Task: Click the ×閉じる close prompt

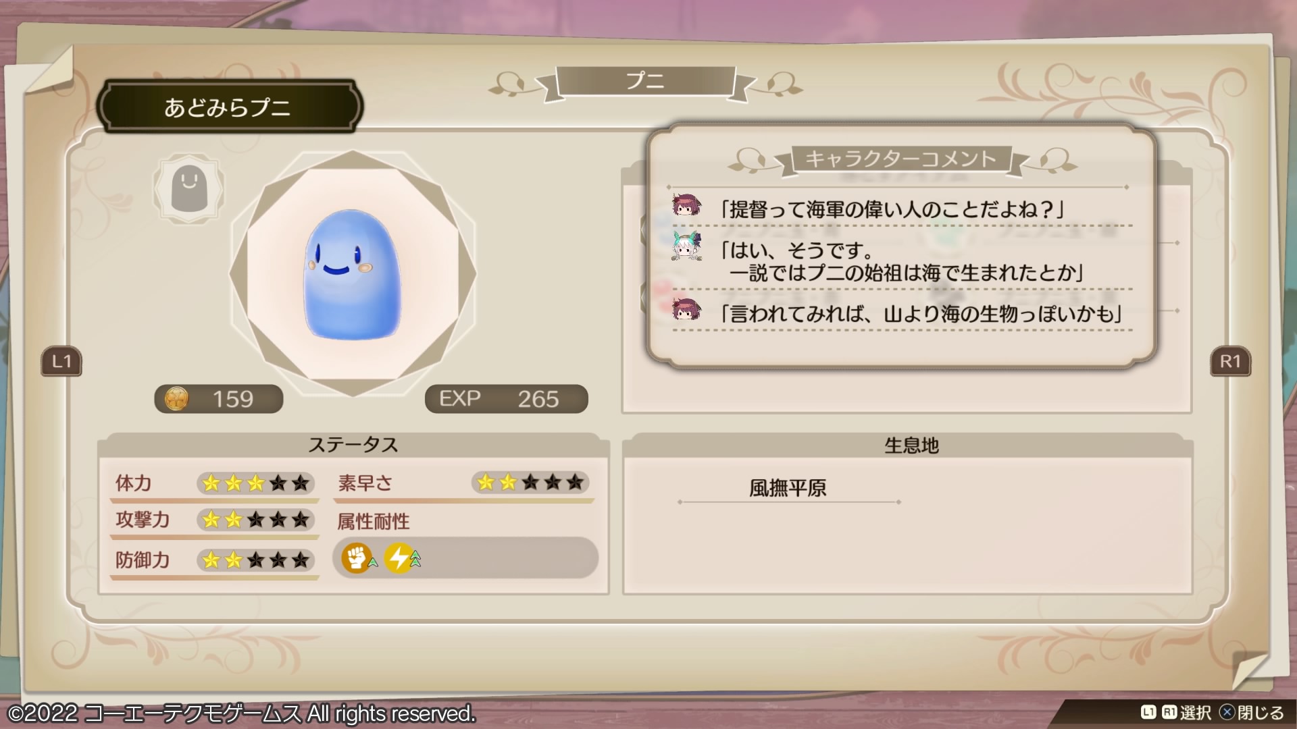Action: pos(1252,713)
